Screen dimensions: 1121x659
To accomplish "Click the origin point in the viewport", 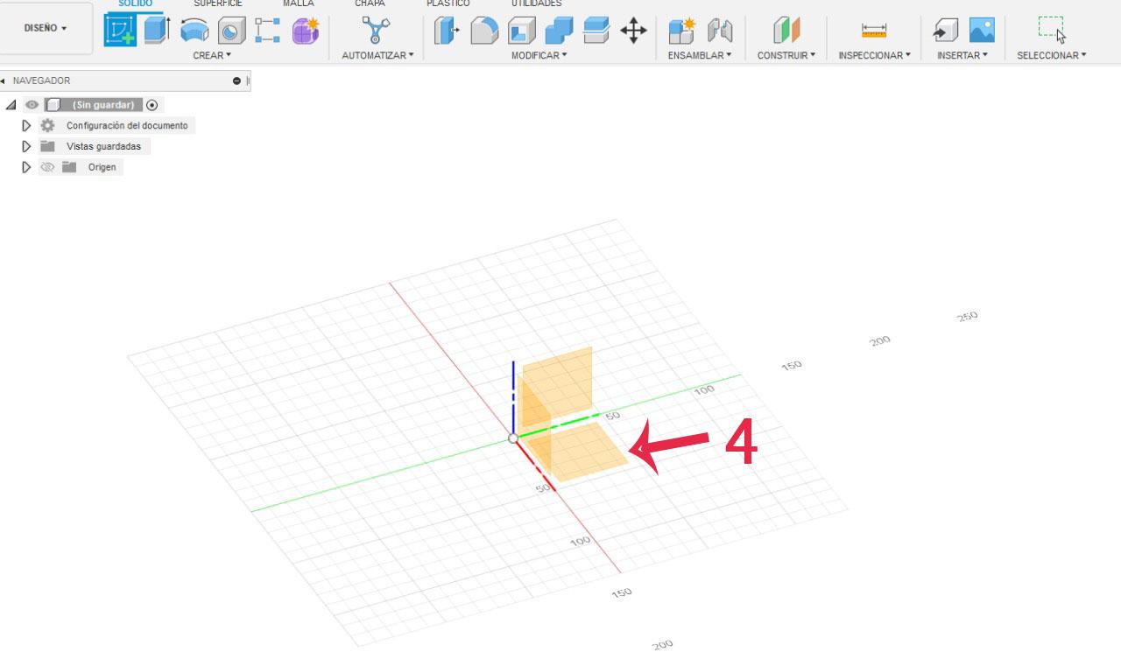I will pyautogui.click(x=513, y=438).
